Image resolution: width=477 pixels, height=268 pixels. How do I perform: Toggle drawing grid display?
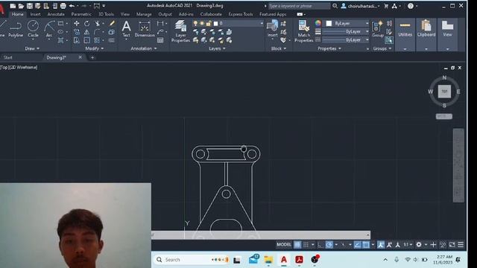click(297, 245)
